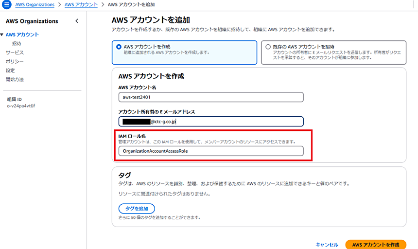Select AWS アカウント in sidebar

pos(22,35)
